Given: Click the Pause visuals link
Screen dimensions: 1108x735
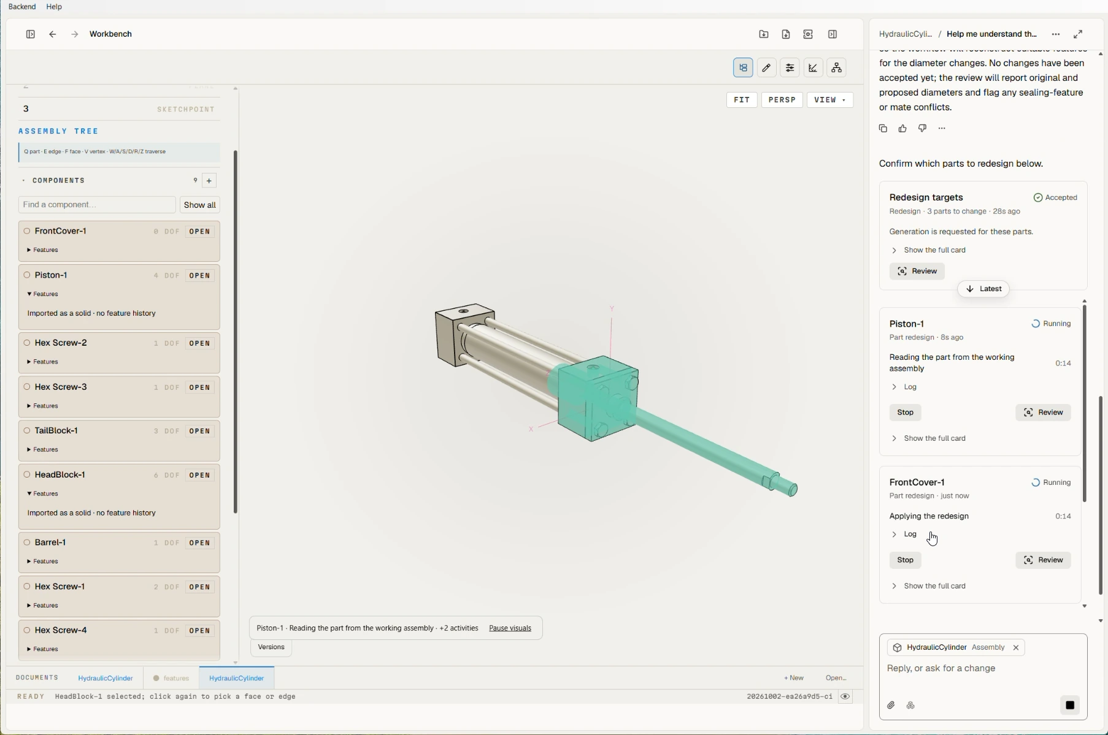Looking at the screenshot, I should pos(510,628).
